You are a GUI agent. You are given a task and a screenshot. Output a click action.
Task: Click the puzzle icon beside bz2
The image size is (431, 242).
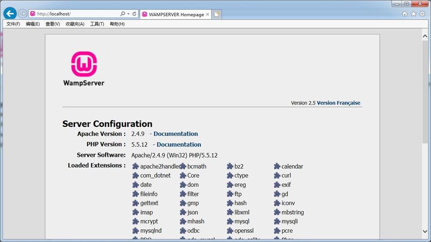coord(230,166)
